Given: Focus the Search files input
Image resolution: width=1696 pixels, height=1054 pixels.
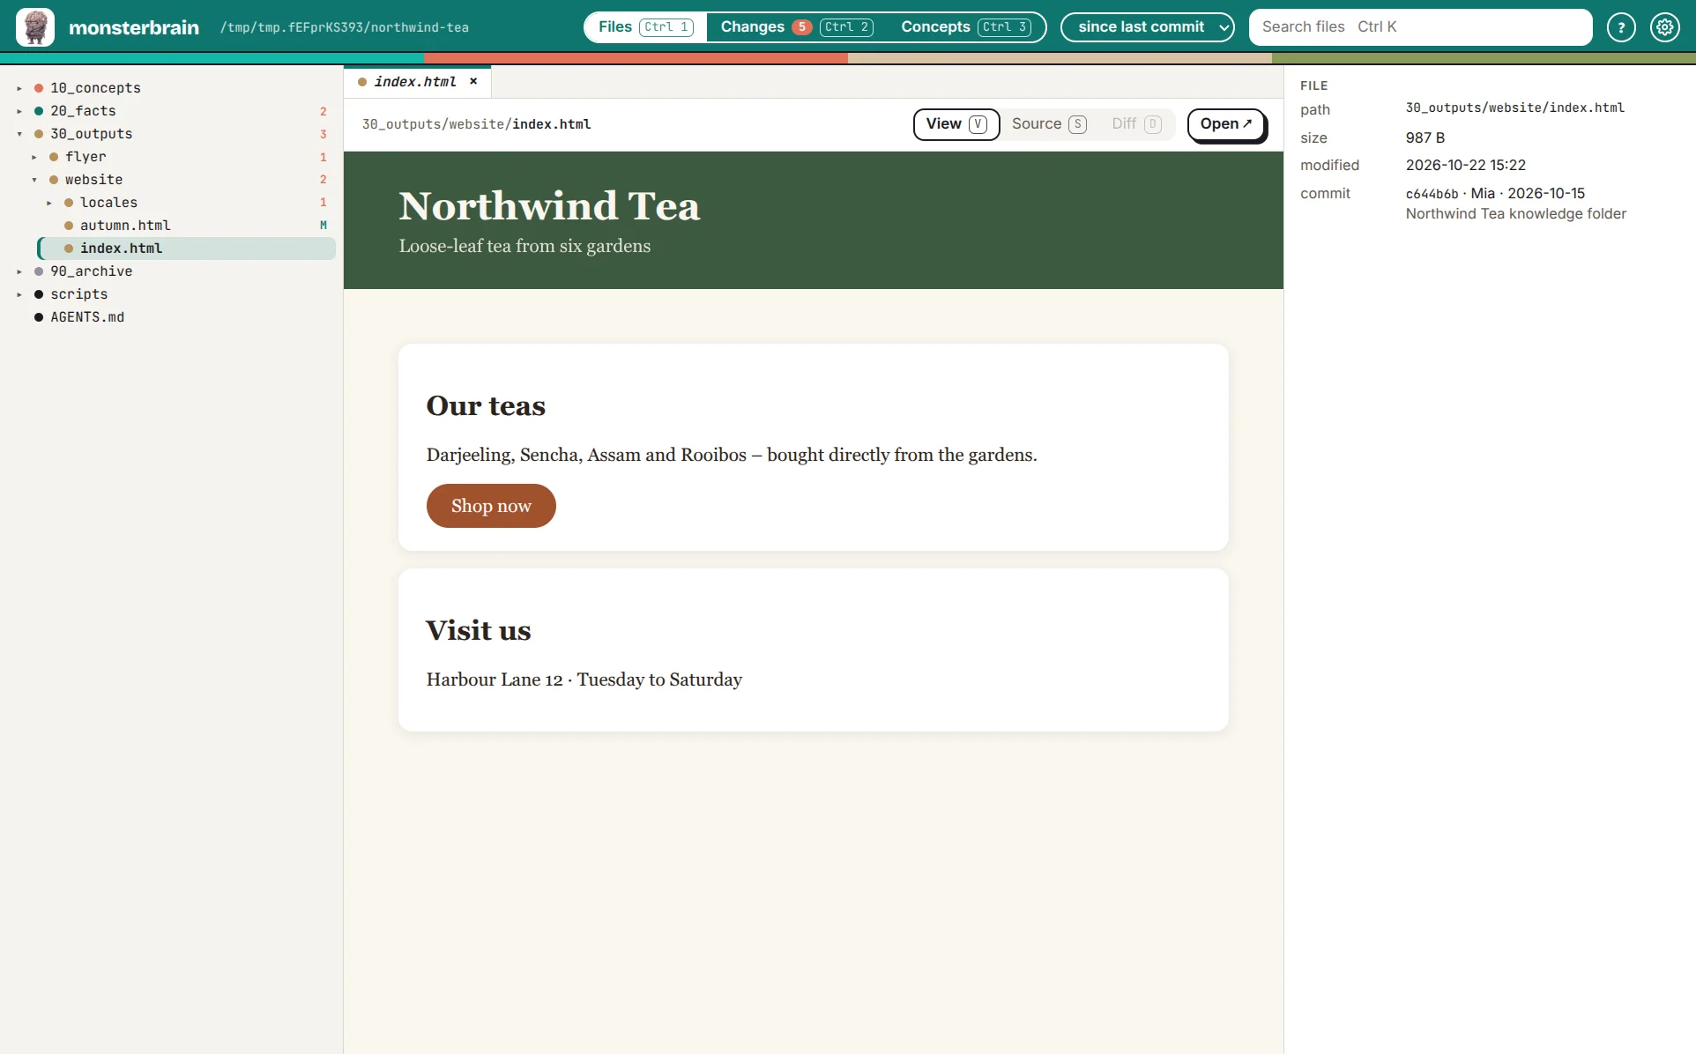Looking at the screenshot, I should [1420, 27].
